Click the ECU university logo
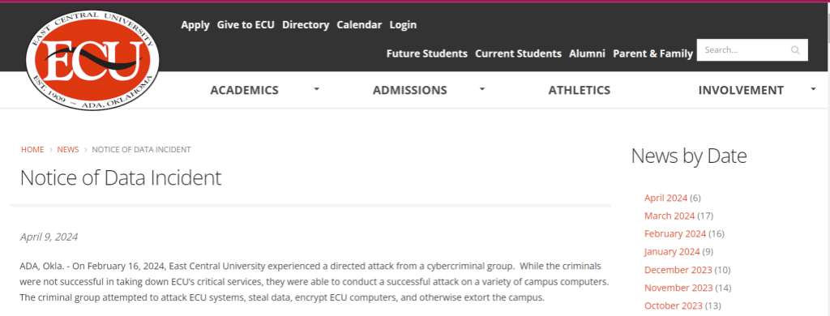 point(92,59)
